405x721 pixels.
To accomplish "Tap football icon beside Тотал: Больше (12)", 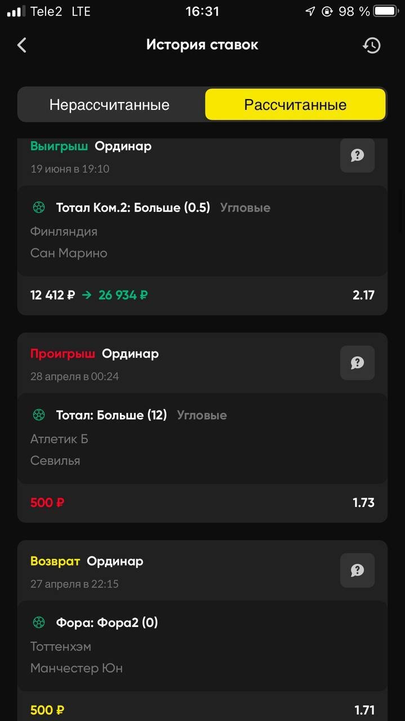I will coord(39,415).
